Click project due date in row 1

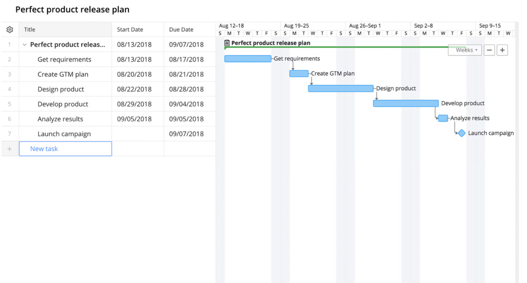click(x=186, y=44)
